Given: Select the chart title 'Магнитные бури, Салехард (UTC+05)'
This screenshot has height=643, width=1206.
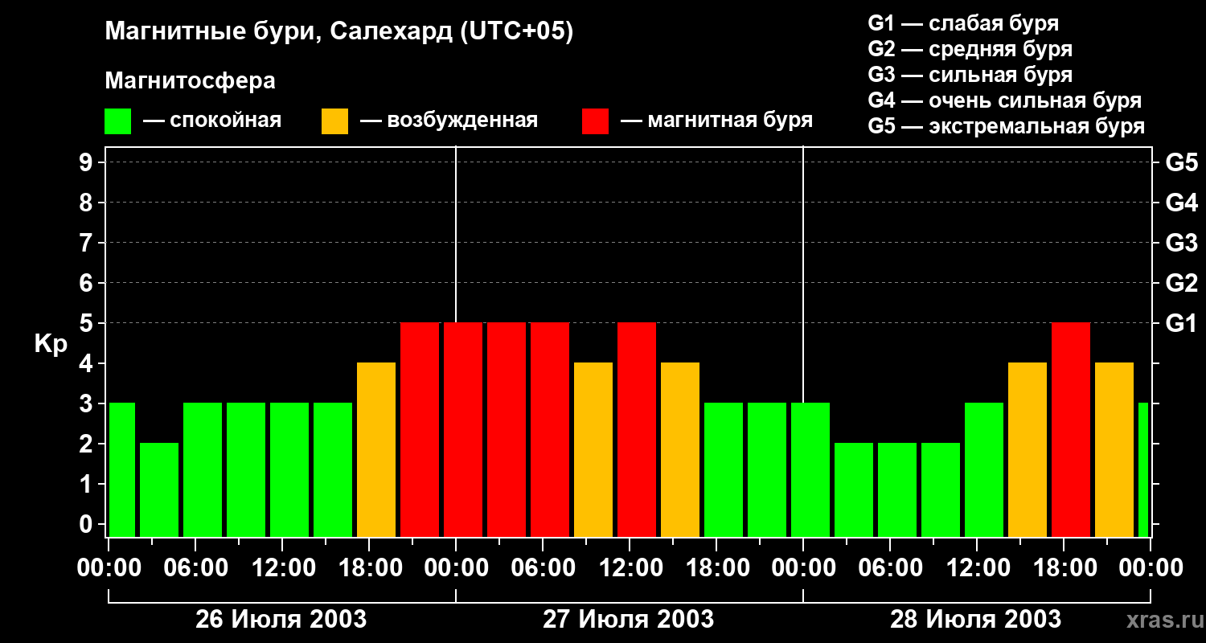Looking at the screenshot, I should coord(339,32).
